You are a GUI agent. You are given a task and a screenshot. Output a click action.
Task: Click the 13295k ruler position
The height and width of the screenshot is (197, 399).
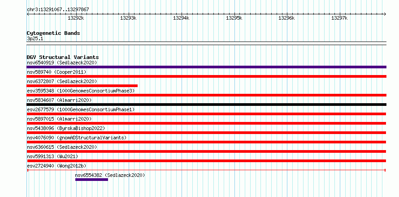coord(234,18)
